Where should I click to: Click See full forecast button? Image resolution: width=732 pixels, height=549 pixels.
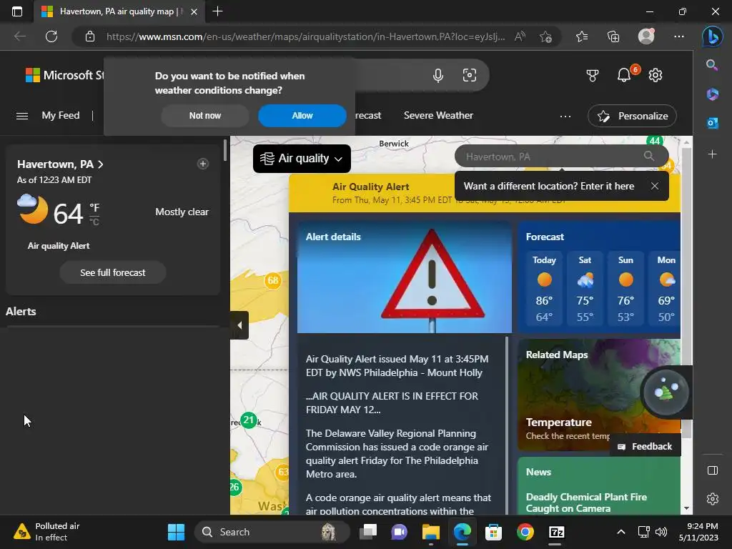(x=112, y=272)
